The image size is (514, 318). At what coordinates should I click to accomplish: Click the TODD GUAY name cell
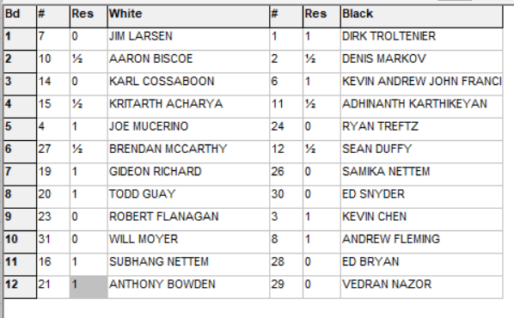click(188, 197)
